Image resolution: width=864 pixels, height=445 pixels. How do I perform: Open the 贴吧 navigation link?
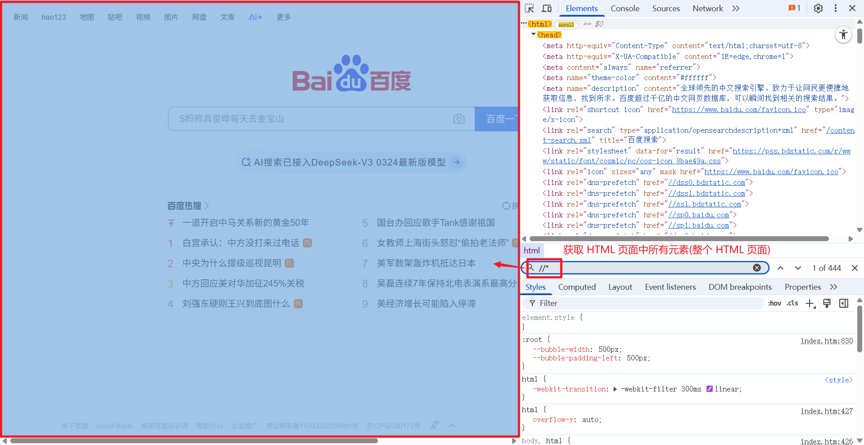click(115, 17)
